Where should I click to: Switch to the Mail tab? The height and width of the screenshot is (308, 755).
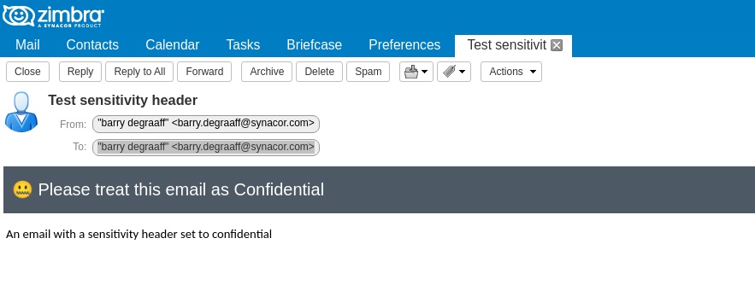coord(27,44)
